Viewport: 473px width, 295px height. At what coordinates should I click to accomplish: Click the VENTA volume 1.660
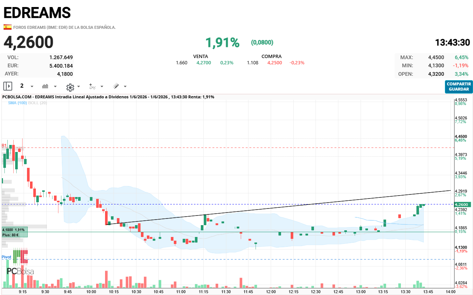pos(182,63)
